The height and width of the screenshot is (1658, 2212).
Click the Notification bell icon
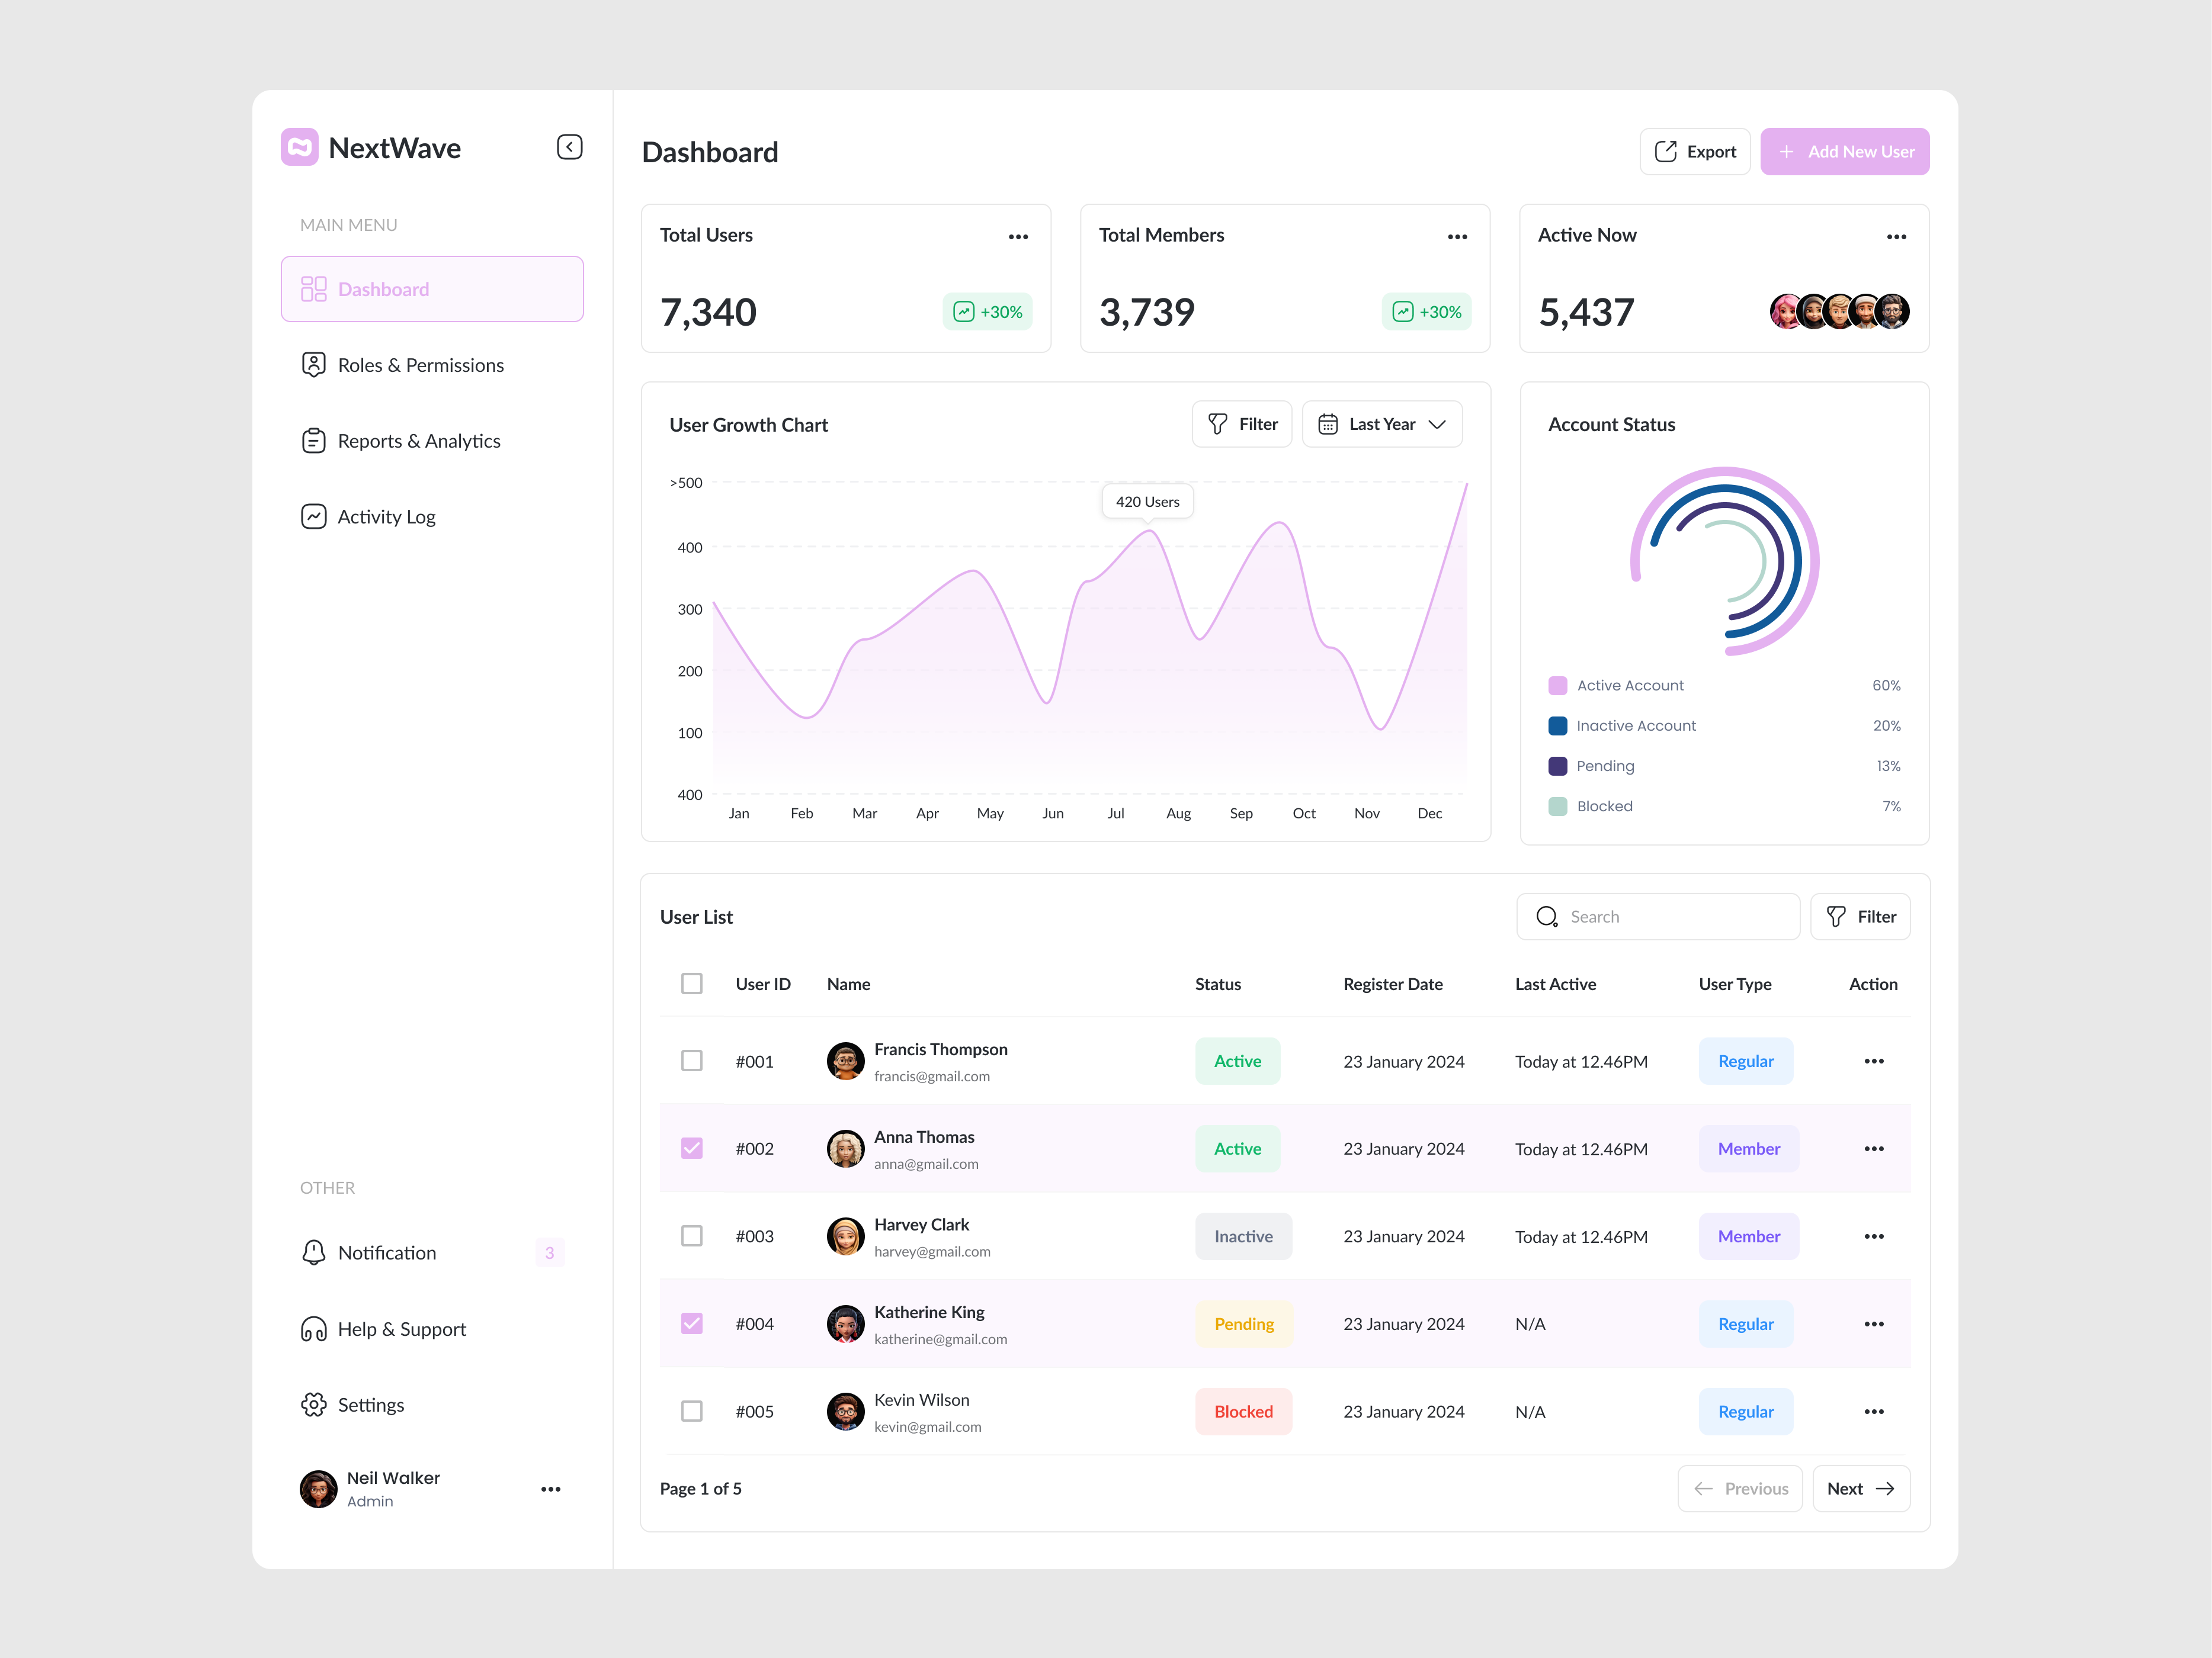[313, 1251]
